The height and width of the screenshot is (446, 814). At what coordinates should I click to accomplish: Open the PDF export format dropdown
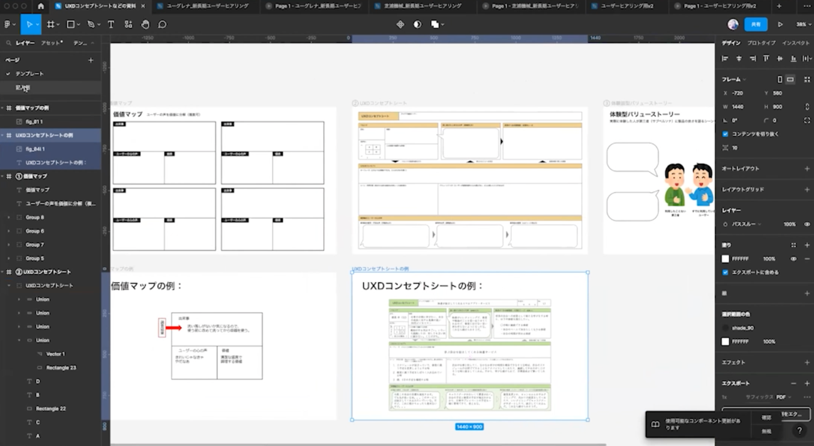click(x=783, y=397)
